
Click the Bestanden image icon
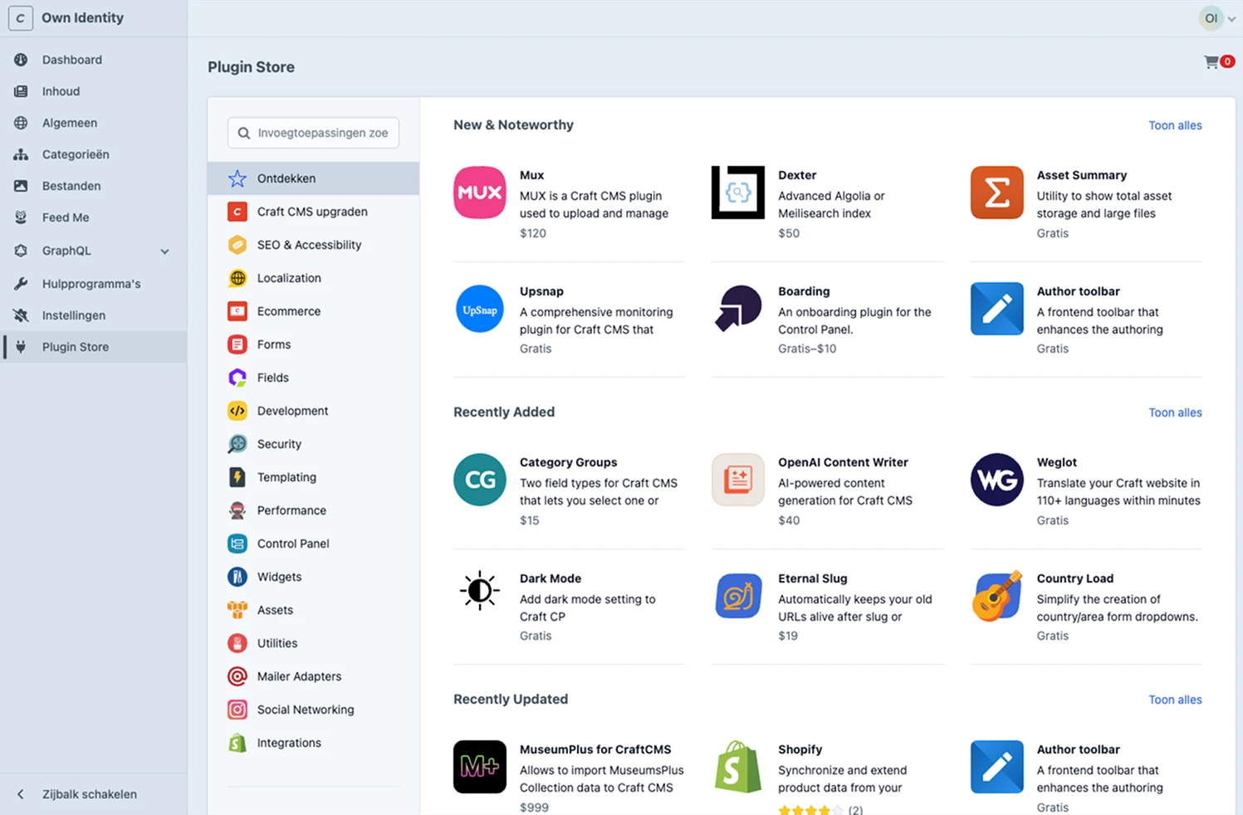(21, 186)
